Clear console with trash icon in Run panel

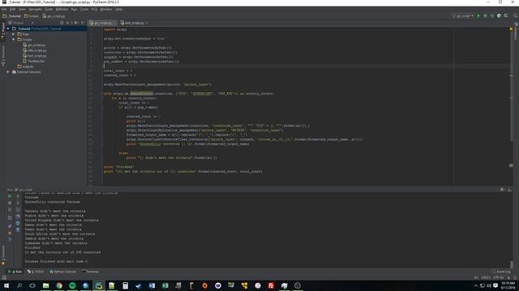click(x=18, y=230)
